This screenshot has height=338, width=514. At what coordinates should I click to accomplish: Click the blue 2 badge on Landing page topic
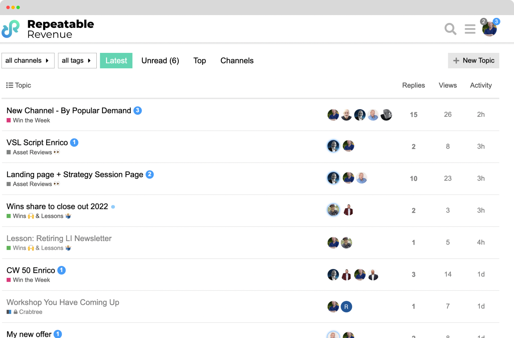pyautogui.click(x=150, y=174)
